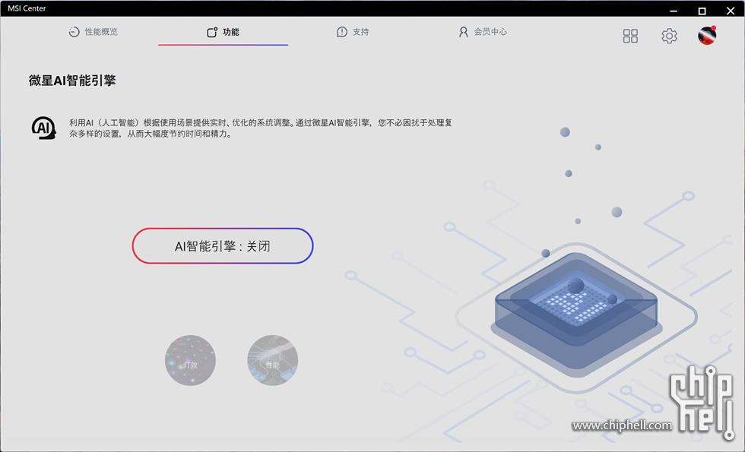The image size is (745, 452).
Task: Open the 性能概览 tab
Action: click(x=93, y=32)
